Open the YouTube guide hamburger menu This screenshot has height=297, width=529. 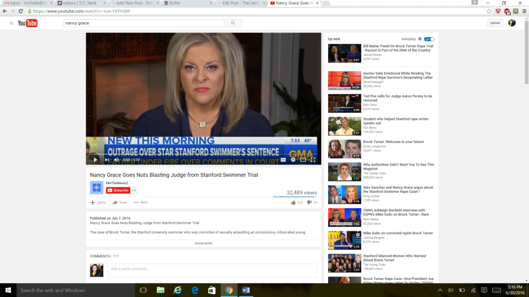[11, 23]
